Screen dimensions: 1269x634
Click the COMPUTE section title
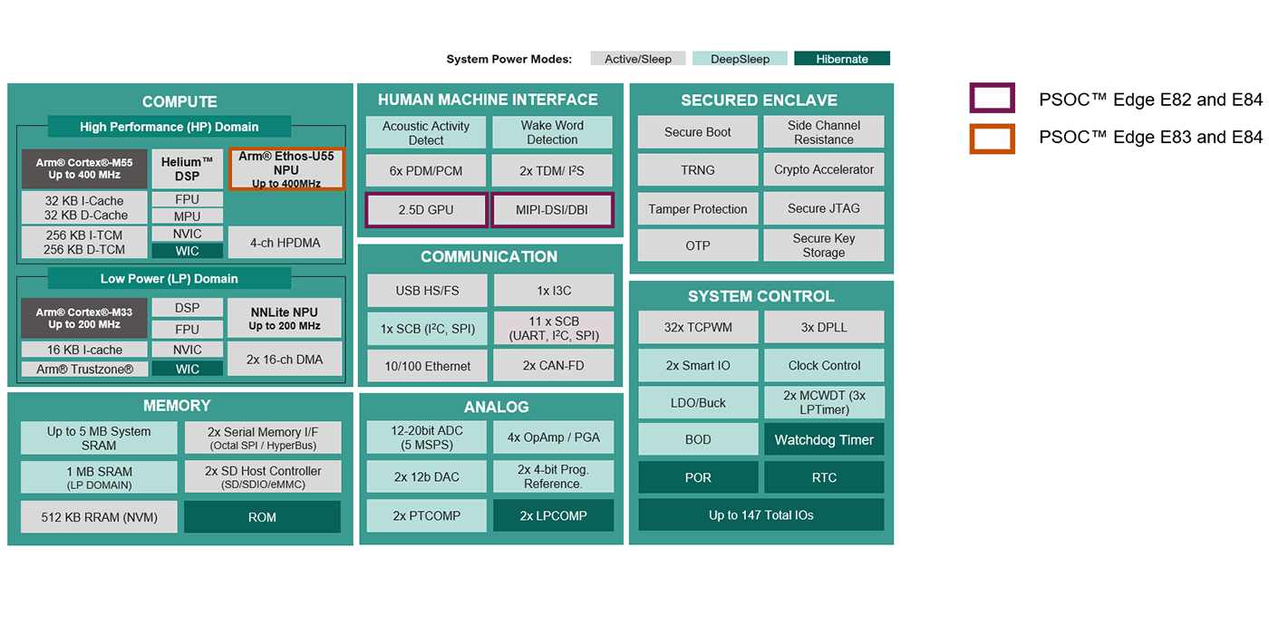pos(179,101)
